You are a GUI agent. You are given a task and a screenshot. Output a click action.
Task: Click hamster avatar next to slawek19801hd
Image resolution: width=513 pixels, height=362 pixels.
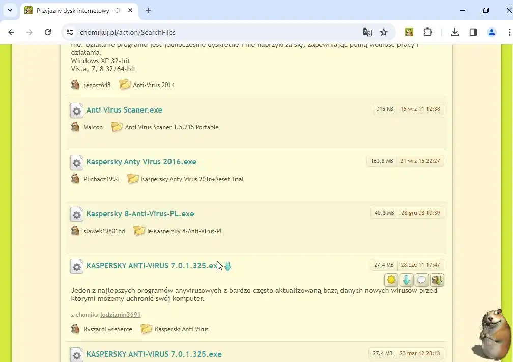(75, 231)
